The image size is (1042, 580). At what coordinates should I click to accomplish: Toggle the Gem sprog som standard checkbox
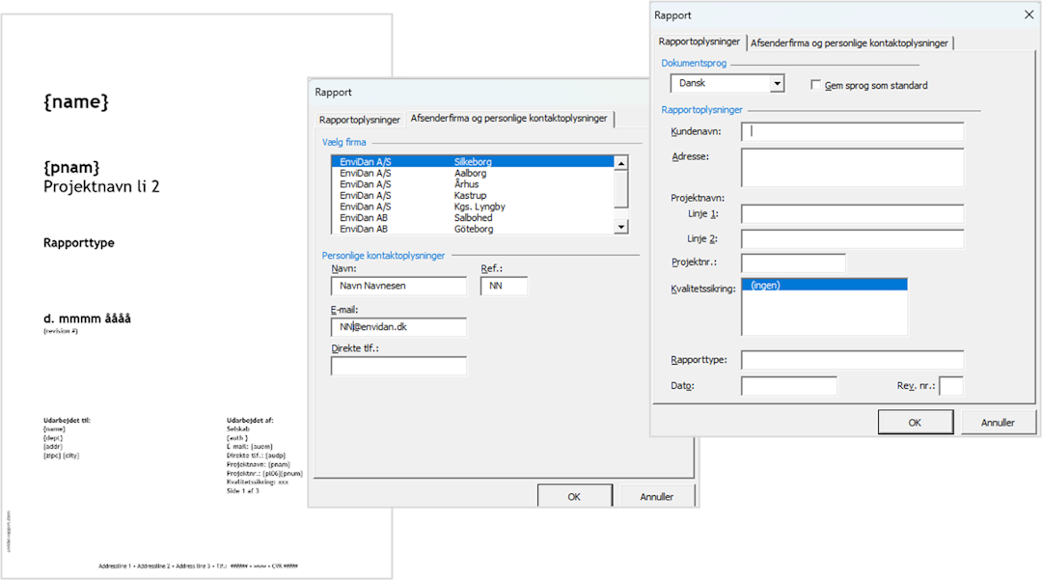pyautogui.click(x=816, y=85)
